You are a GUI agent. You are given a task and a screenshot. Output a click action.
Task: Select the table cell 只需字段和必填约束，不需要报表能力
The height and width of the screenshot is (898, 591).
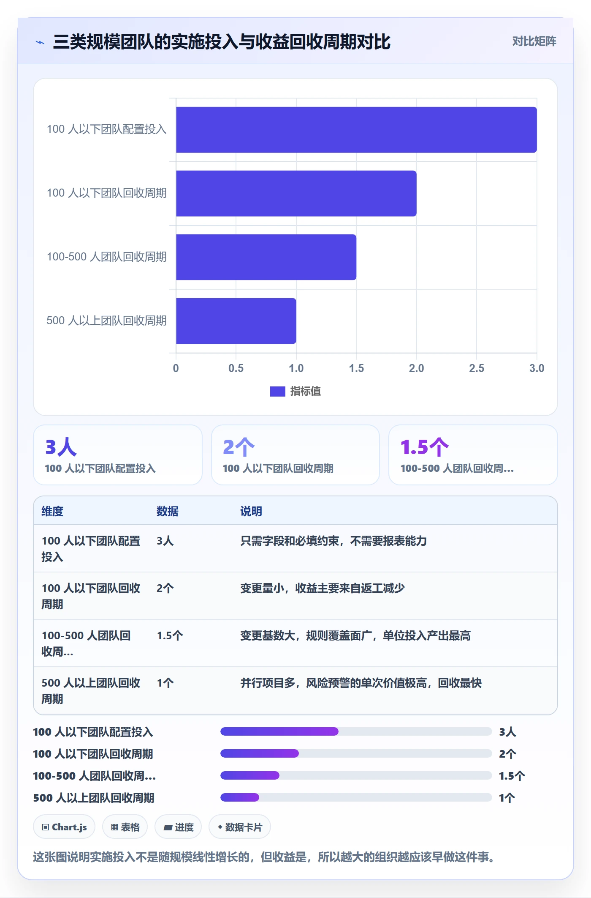point(333,541)
